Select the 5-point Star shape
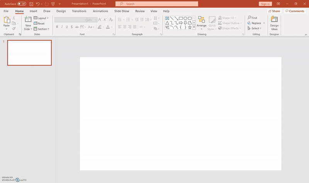 (190, 27)
